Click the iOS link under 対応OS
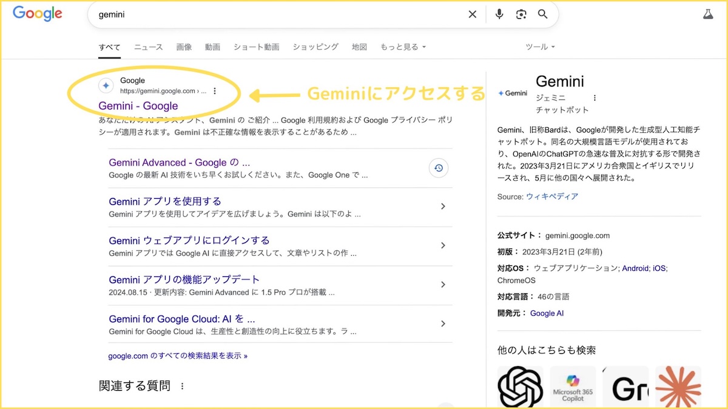Screen dimensions: 728x409 point(659,268)
